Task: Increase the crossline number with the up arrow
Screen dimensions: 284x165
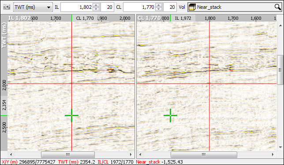Action: tap(159, 5)
